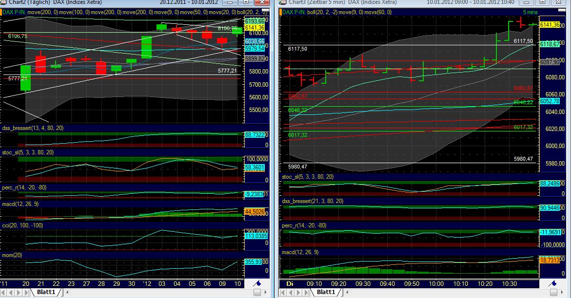Click the blue pin icon in Chart2

click(257, 283)
